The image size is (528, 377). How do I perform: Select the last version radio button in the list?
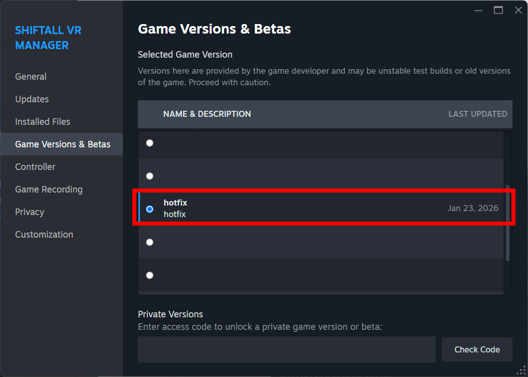(149, 275)
